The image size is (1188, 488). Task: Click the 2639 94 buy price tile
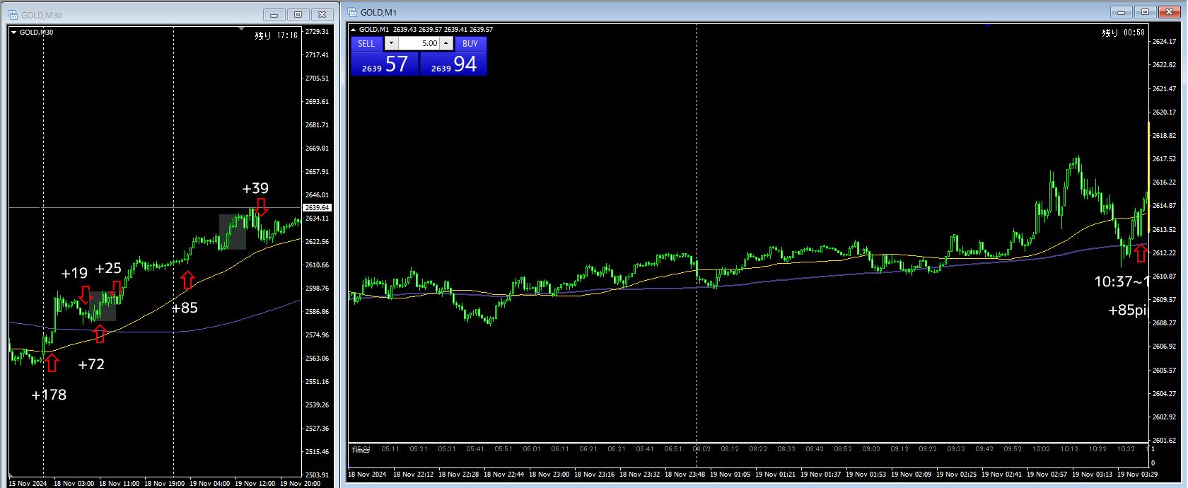pyautogui.click(x=453, y=64)
